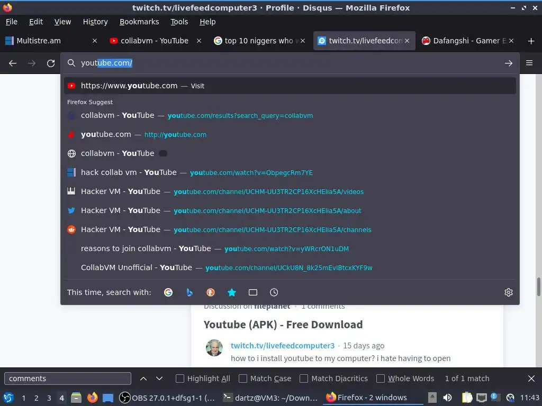Go back with the back arrow

(x=13, y=63)
